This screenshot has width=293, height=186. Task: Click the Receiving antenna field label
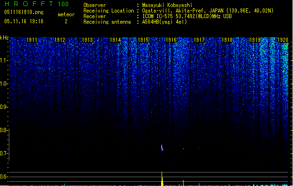point(107,22)
